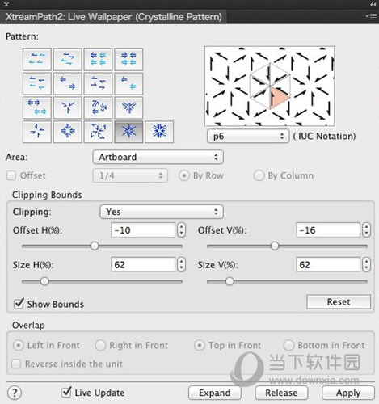Choose Left in Front option
This screenshot has width=379, height=404.
19,345
